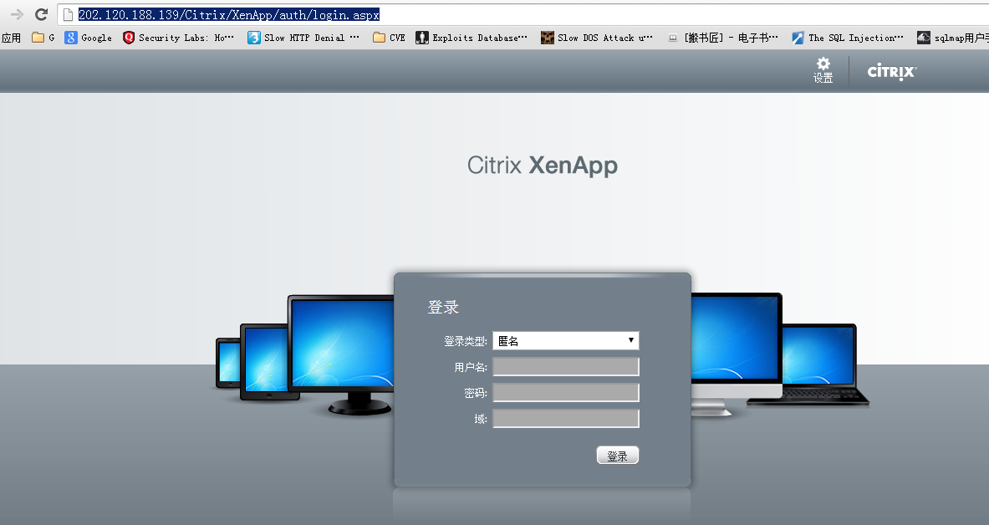Open the Exploits Database bookmark
This screenshot has width=989, height=525.
472,38
